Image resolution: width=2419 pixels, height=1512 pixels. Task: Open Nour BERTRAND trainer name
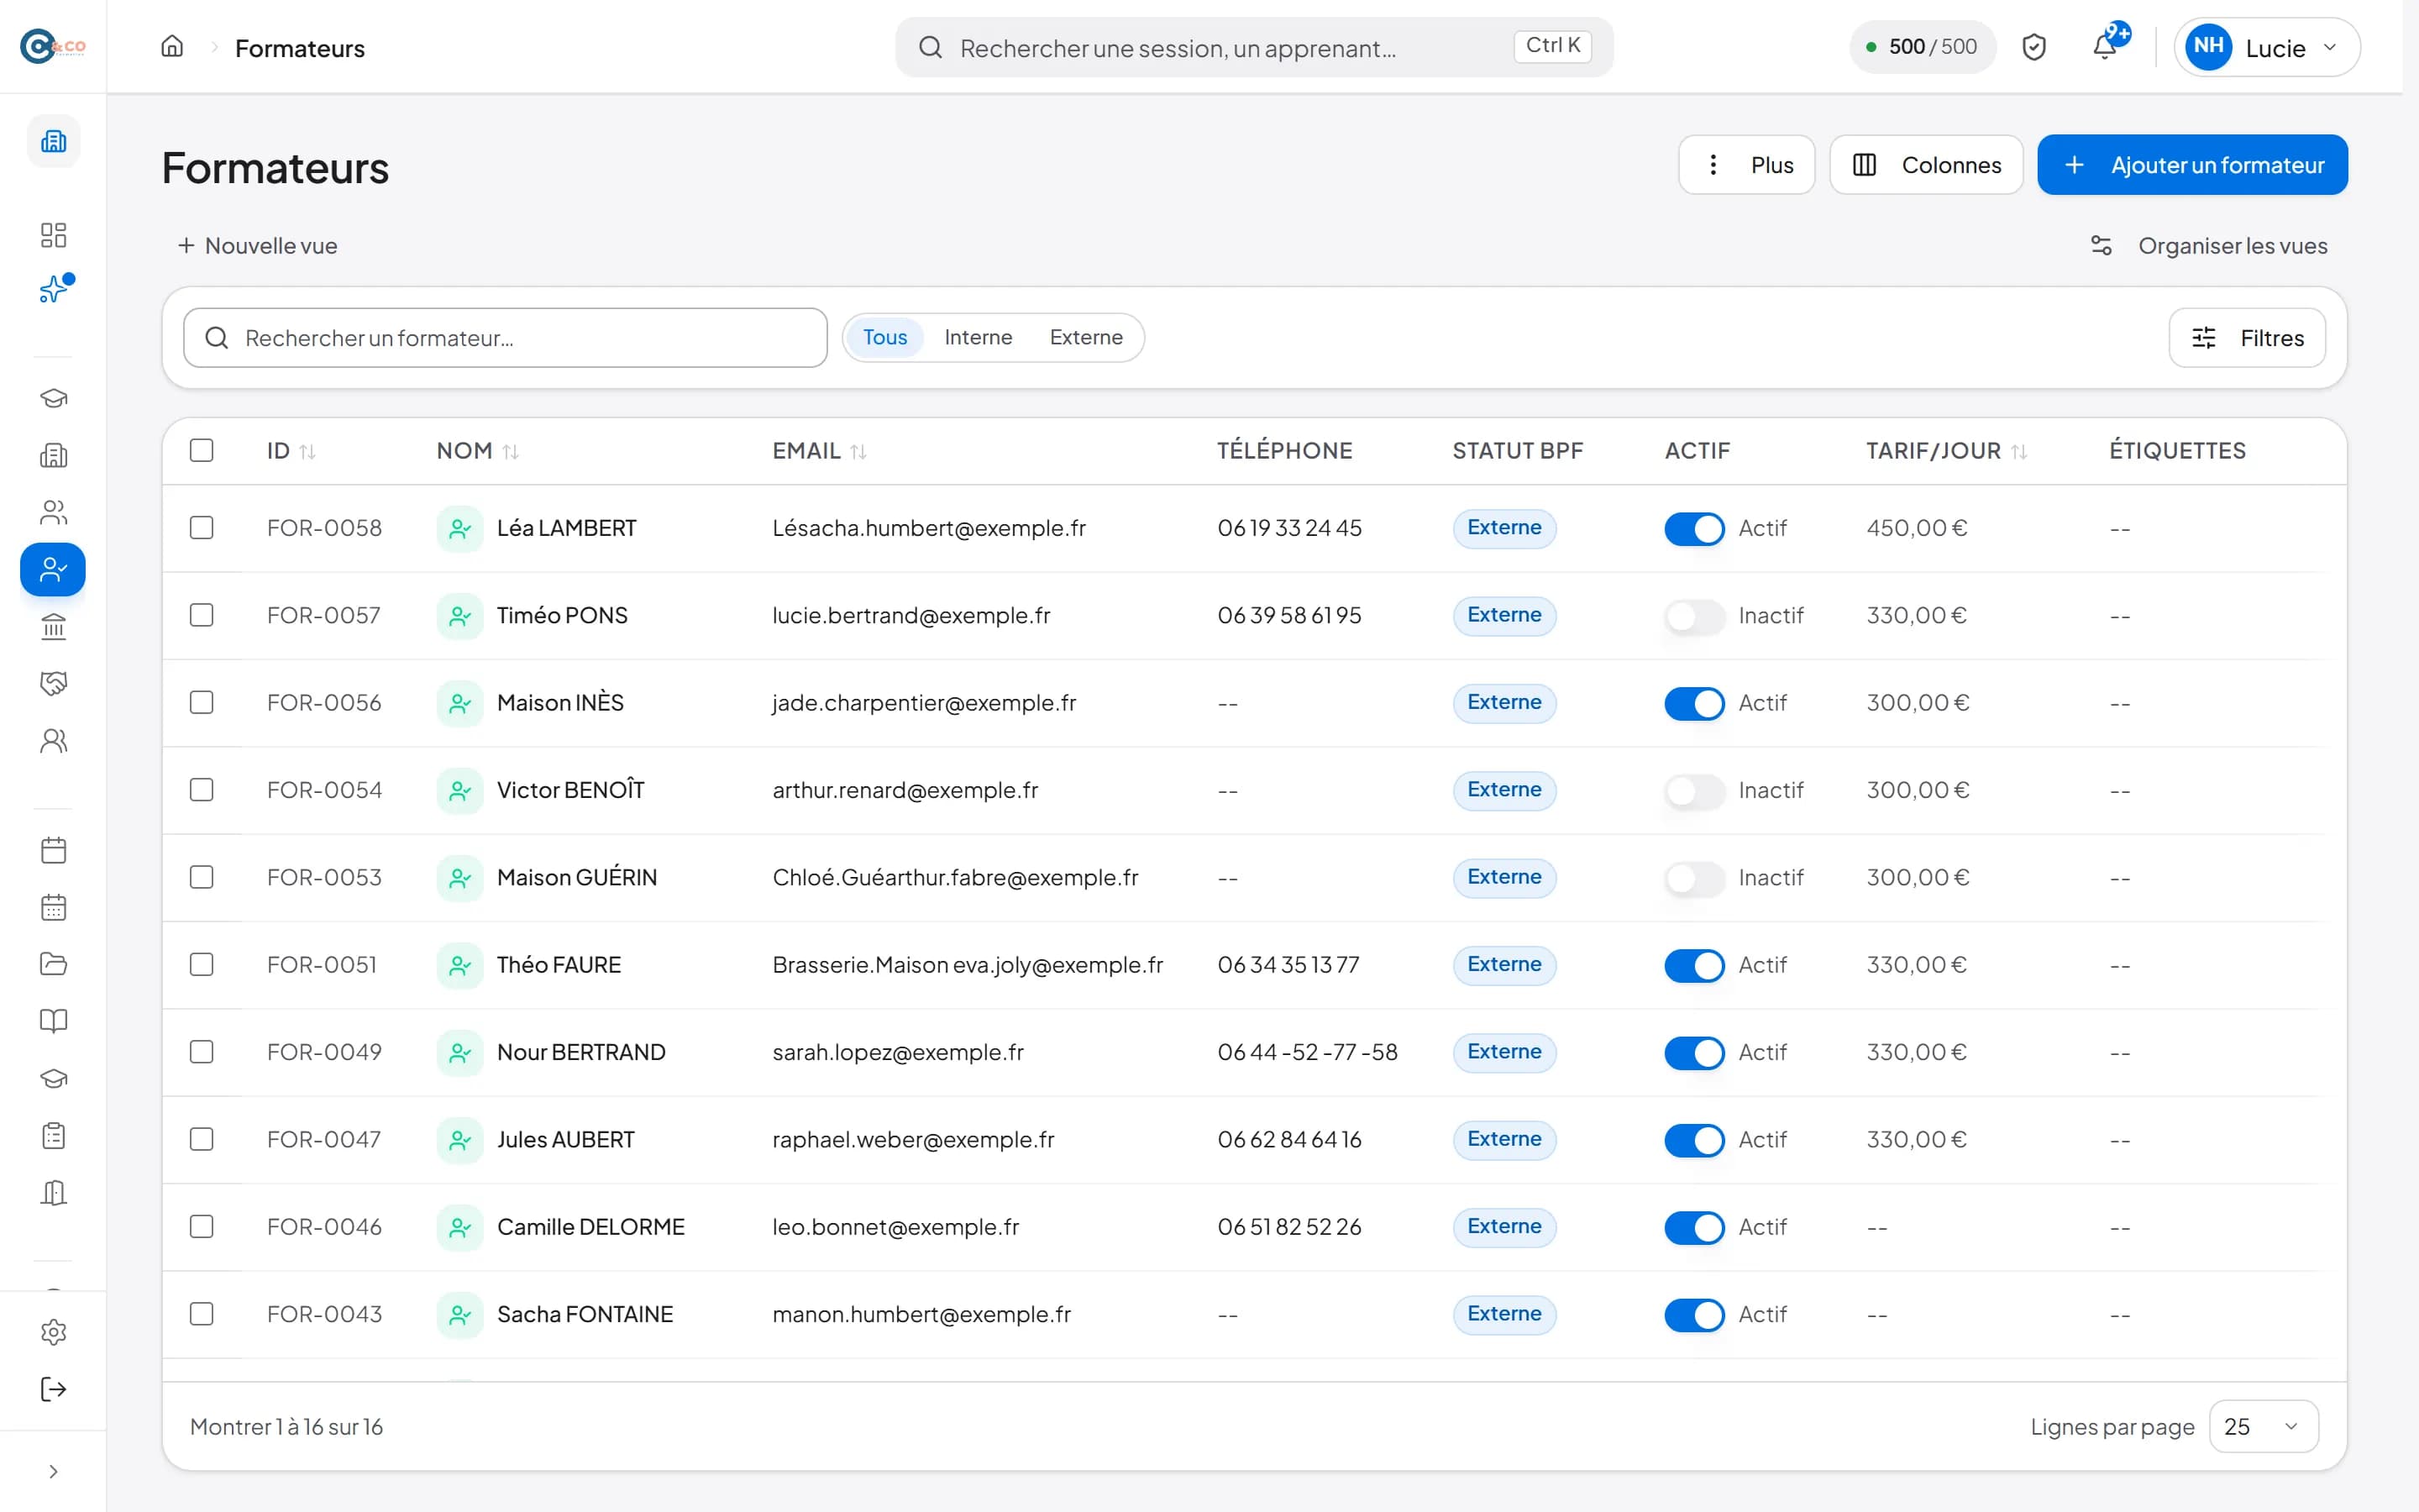click(x=580, y=1052)
